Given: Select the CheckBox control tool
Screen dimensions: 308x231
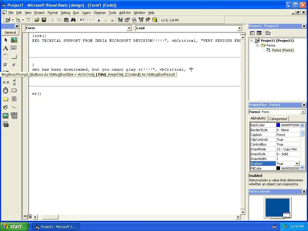Looking at the screenshot, I should coord(6,65).
